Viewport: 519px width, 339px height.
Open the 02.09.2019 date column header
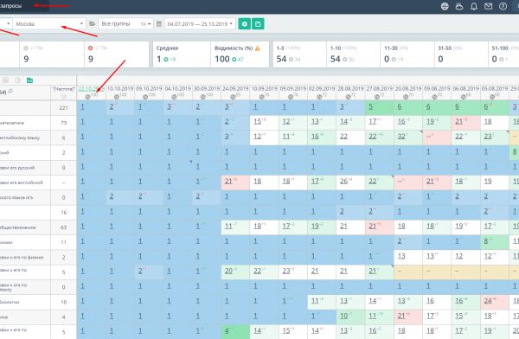[x=322, y=89]
